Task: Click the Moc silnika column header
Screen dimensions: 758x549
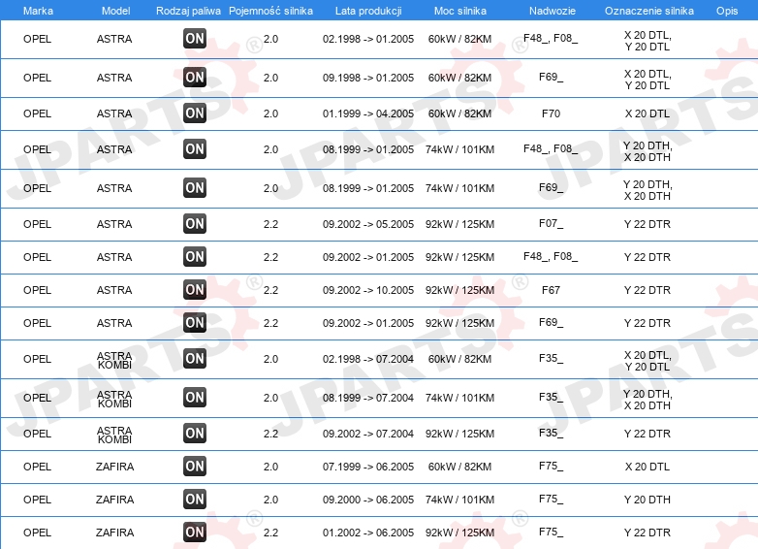Action: [460, 11]
